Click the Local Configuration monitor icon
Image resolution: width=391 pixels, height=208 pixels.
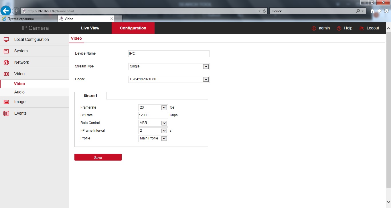(x=6, y=40)
